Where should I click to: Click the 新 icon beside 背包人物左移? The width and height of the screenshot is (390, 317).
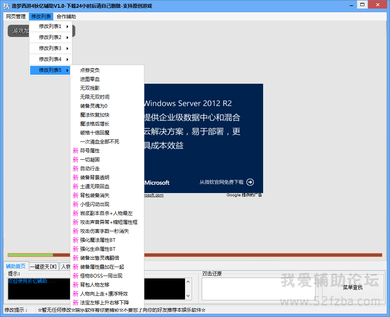tap(76, 285)
